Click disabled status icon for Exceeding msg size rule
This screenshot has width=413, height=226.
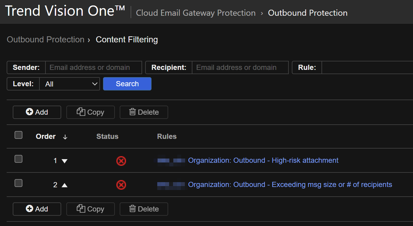click(x=121, y=185)
